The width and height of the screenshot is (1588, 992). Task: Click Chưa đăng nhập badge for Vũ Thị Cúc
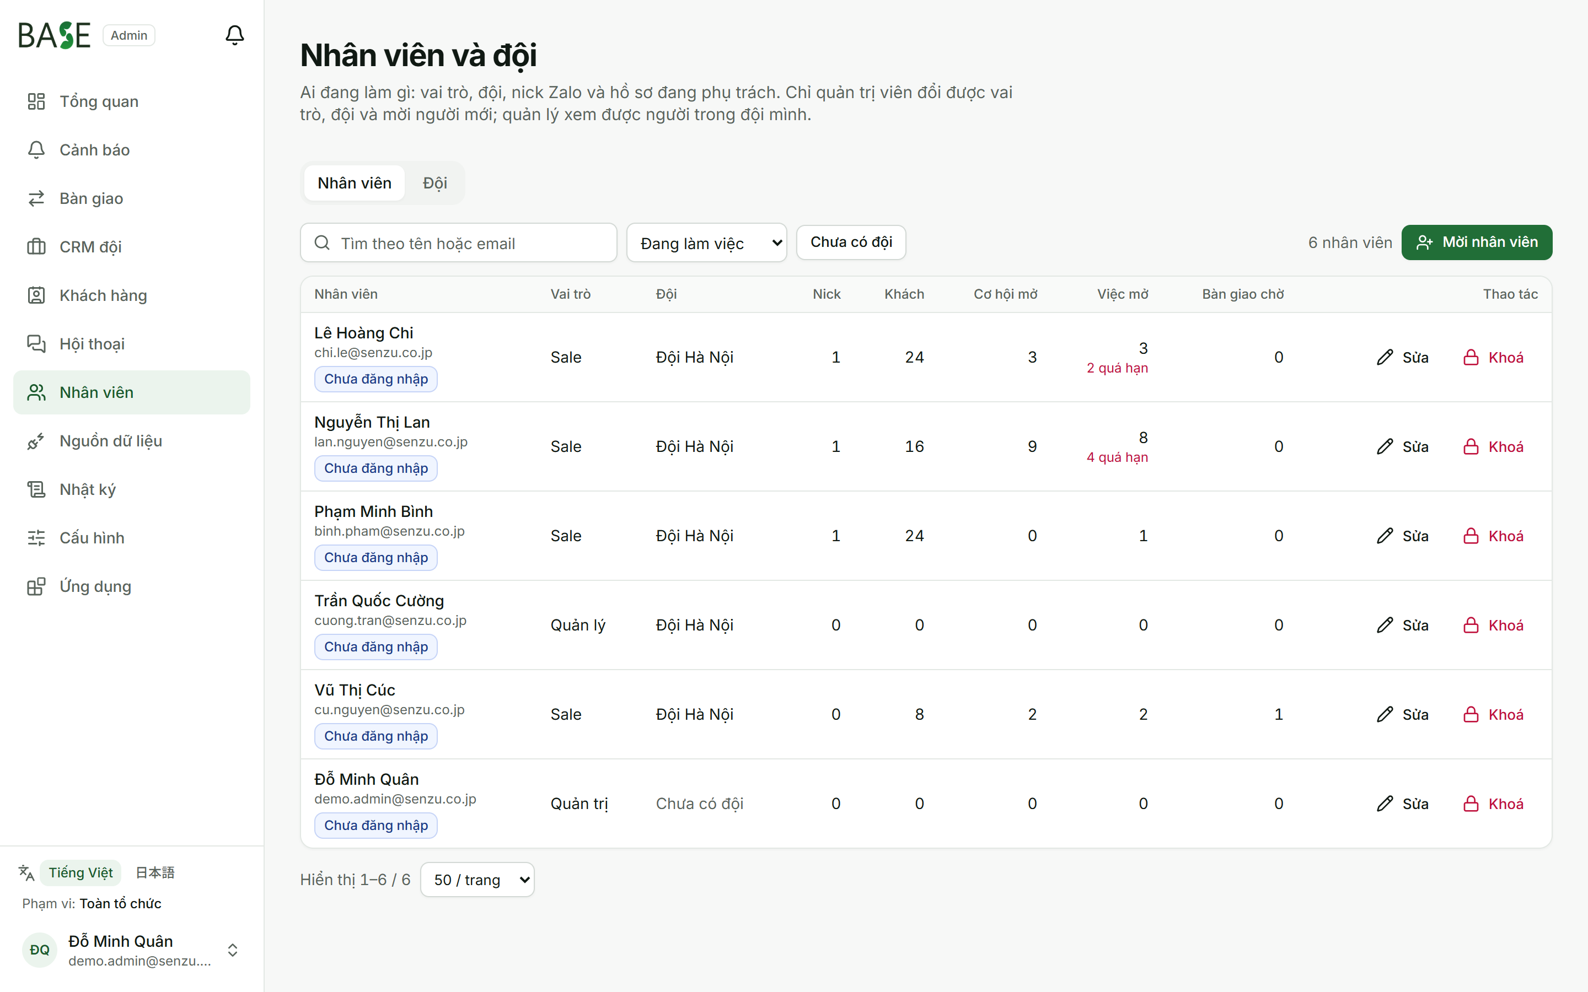pyautogui.click(x=376, y=736)
